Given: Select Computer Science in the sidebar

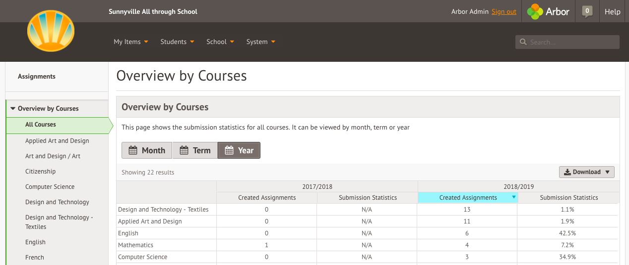Looking at the screenshot, I should (x=50, y=187).
